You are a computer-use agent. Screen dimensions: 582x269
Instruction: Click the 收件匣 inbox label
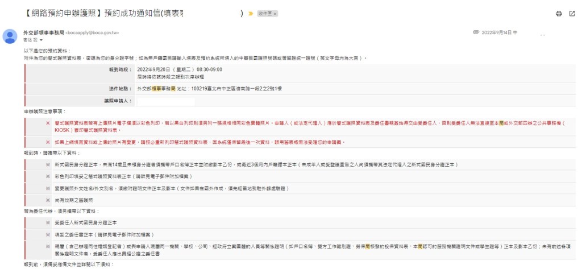[x=265, y=14]
